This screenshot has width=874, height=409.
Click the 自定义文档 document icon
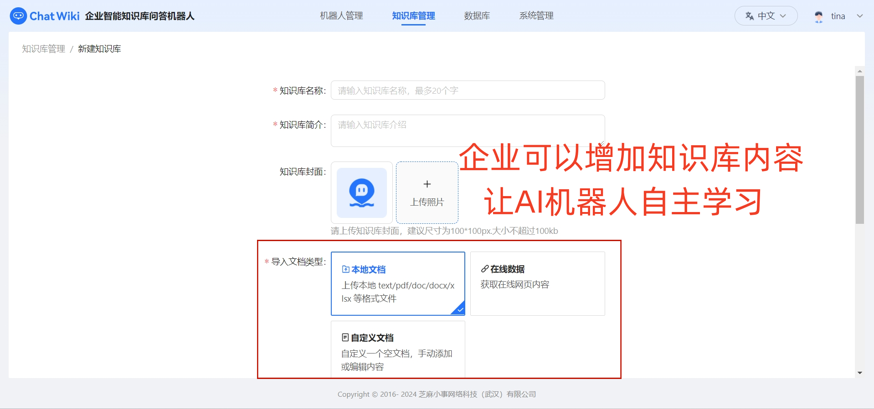tap(345, 338)
